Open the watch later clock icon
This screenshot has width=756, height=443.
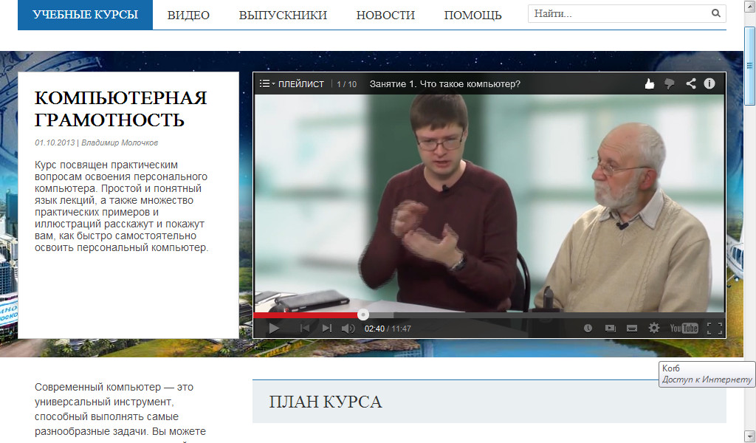588,327
